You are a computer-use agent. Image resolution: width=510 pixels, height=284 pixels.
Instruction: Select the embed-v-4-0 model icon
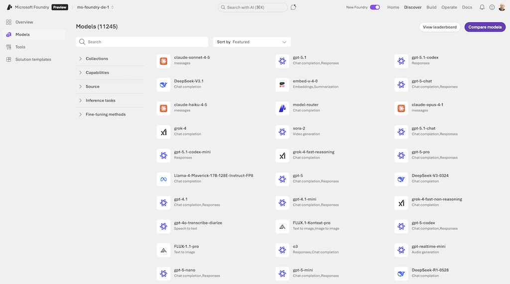tap(282, 85)
